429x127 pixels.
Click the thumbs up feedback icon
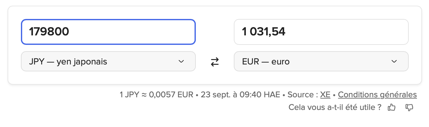[x=392, y=107]
